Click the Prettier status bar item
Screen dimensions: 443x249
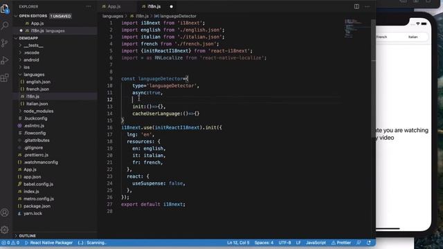pos(341,243)
